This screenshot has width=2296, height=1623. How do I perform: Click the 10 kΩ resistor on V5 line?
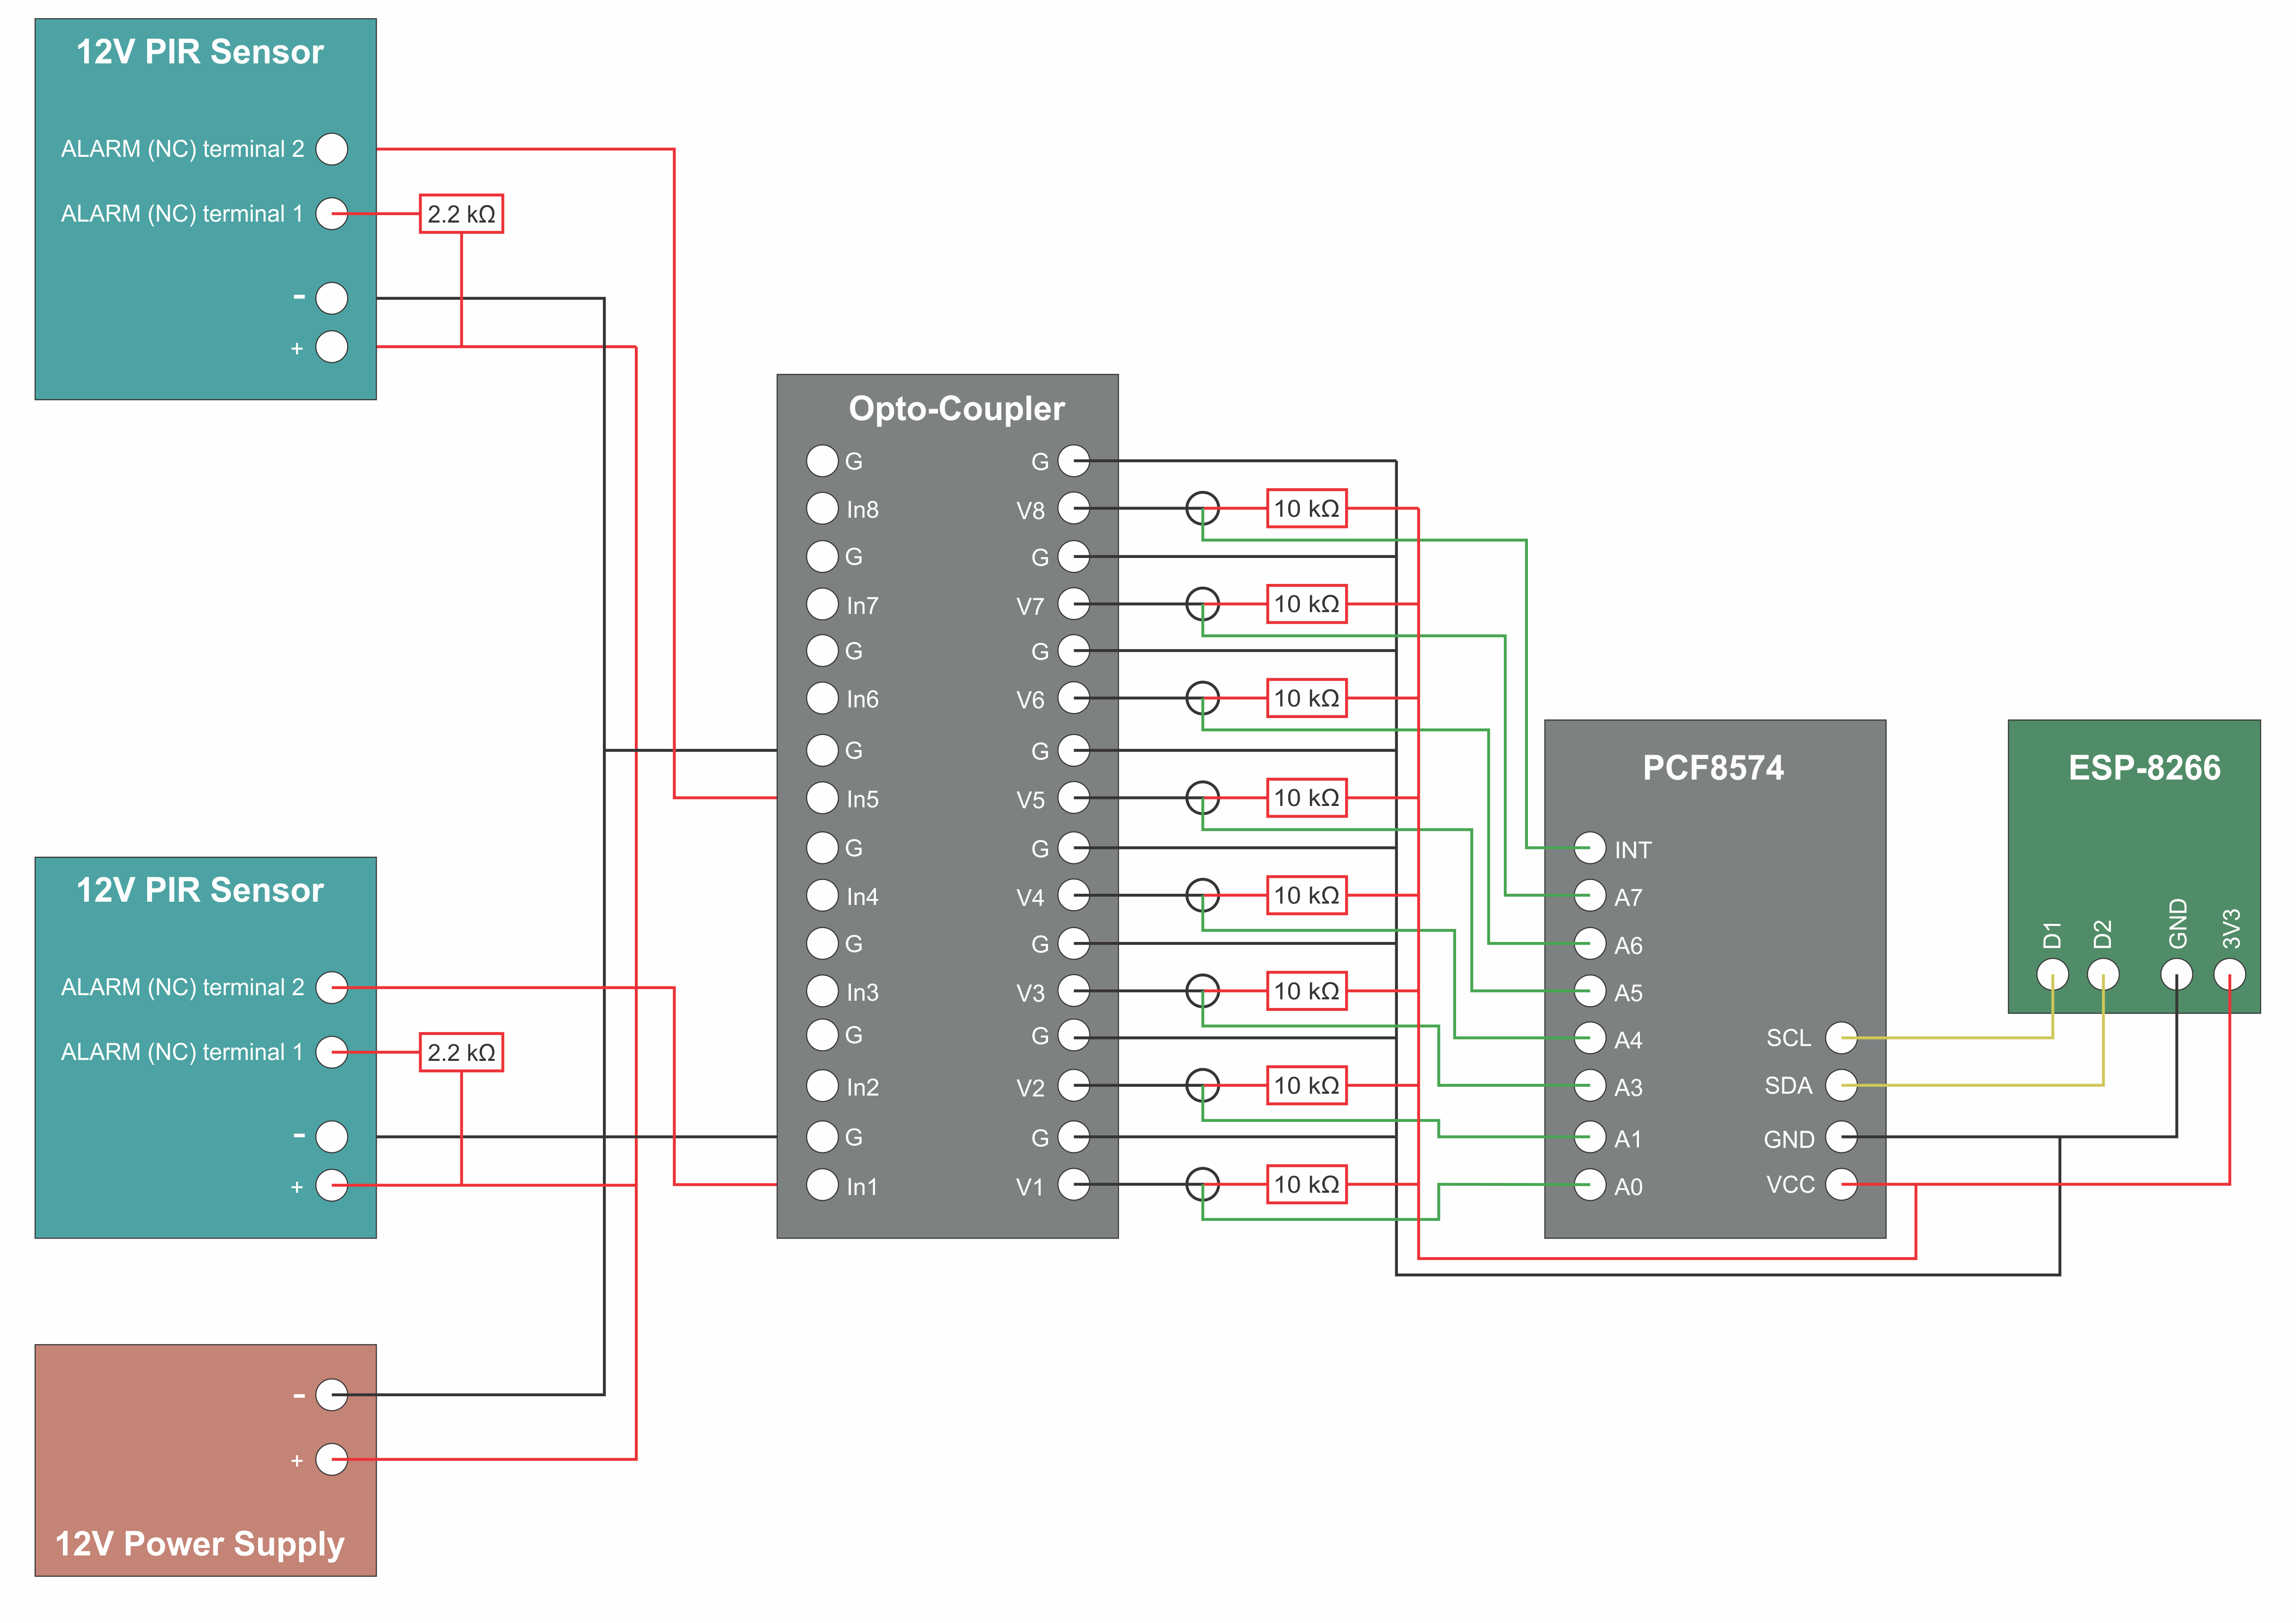pyautogui.click(x=1307, y=798)
